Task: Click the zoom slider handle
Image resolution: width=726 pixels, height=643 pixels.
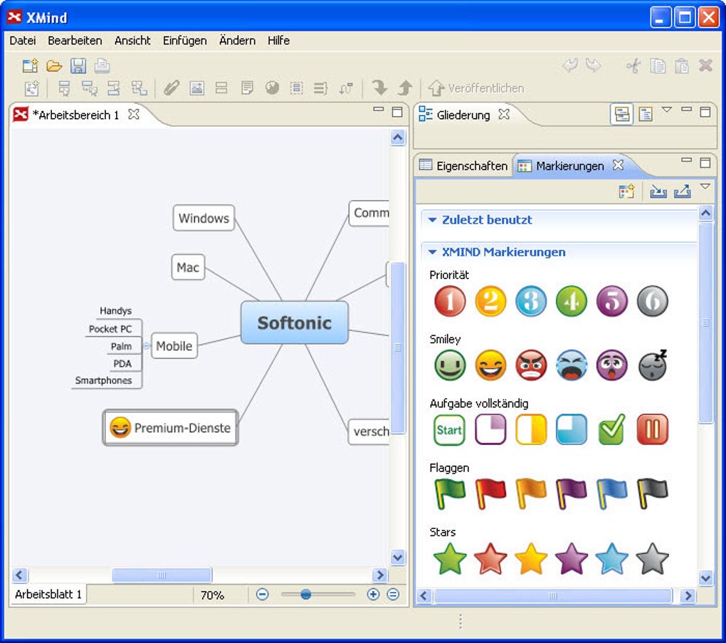Action: point(305,594)
